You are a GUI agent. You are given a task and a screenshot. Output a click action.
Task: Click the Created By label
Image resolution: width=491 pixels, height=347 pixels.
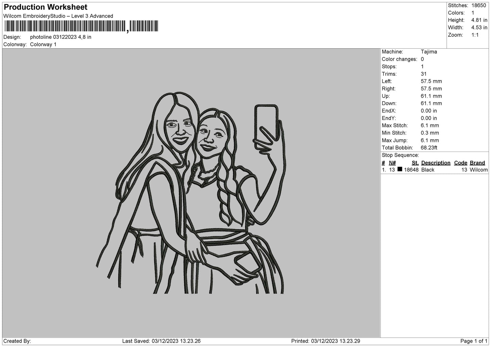click(17, 341)
